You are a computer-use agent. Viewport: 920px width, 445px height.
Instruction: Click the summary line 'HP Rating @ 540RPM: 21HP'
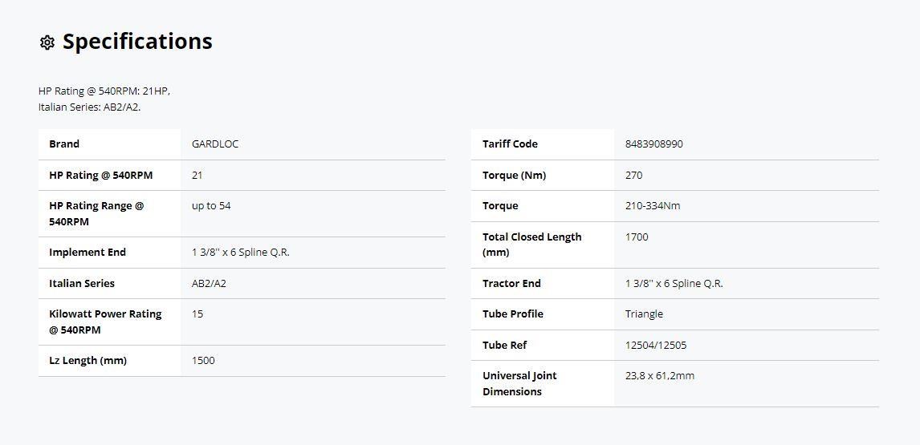104,91
